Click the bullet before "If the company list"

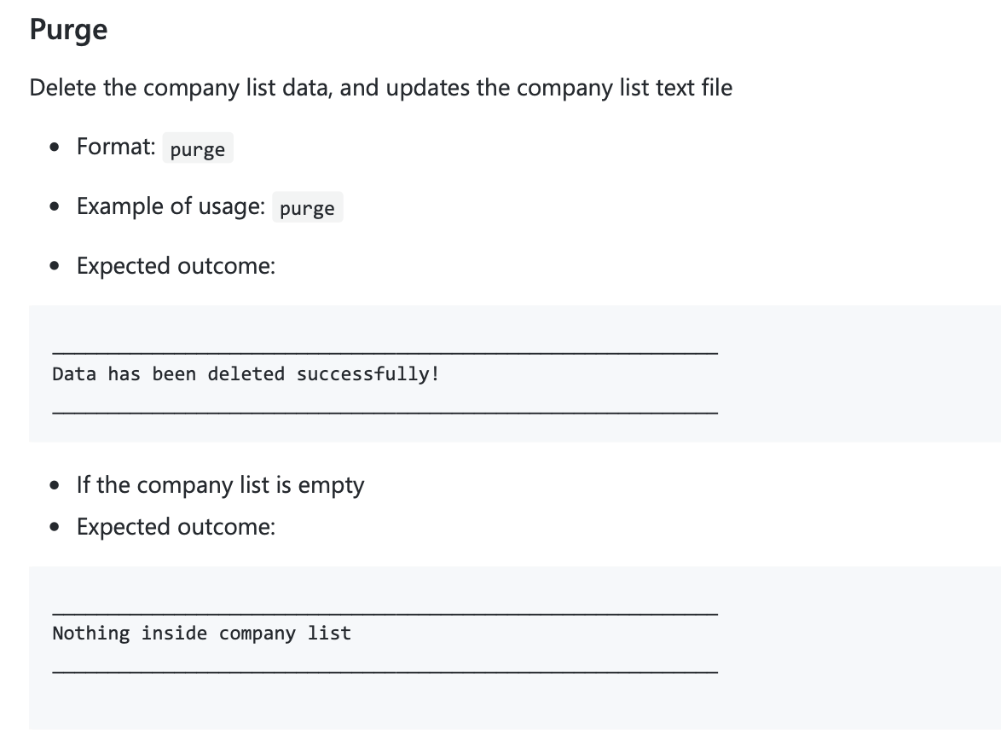point(55,486)
